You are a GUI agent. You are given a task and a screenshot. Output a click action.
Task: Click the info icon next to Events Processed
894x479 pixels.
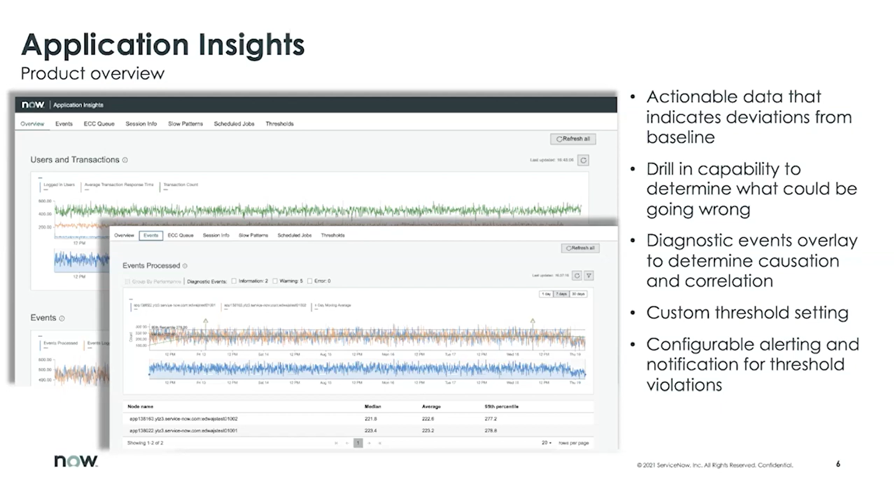click(185, 266)
